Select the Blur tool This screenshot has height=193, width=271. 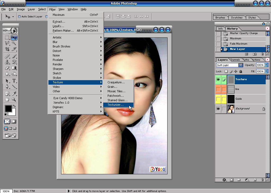click(x=7, y=74)
